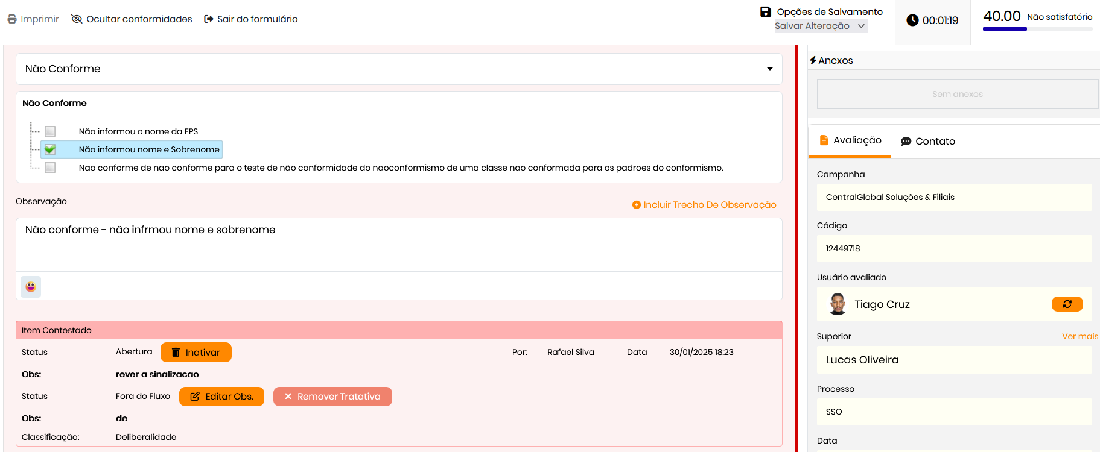Check 'Não informou o nome da EPS'
This screenshot has width=1100, height=452.
[x=50, y=131]
